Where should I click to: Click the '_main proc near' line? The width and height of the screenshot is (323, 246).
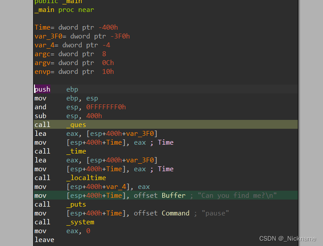64,10
